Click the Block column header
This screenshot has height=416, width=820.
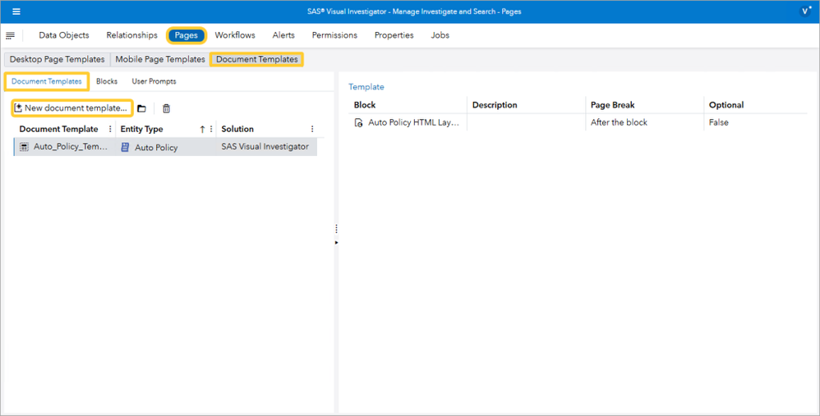pyautogui.click(x=365, y=105)
